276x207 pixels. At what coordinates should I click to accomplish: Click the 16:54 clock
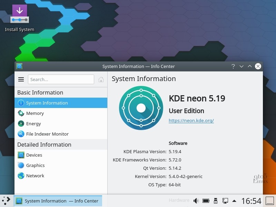tap(252, 201)
